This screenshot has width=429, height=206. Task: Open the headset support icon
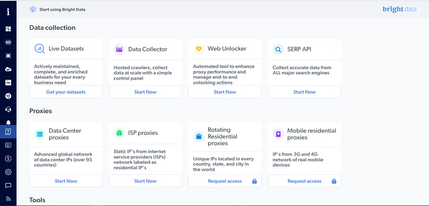click(x=8, y=110)
